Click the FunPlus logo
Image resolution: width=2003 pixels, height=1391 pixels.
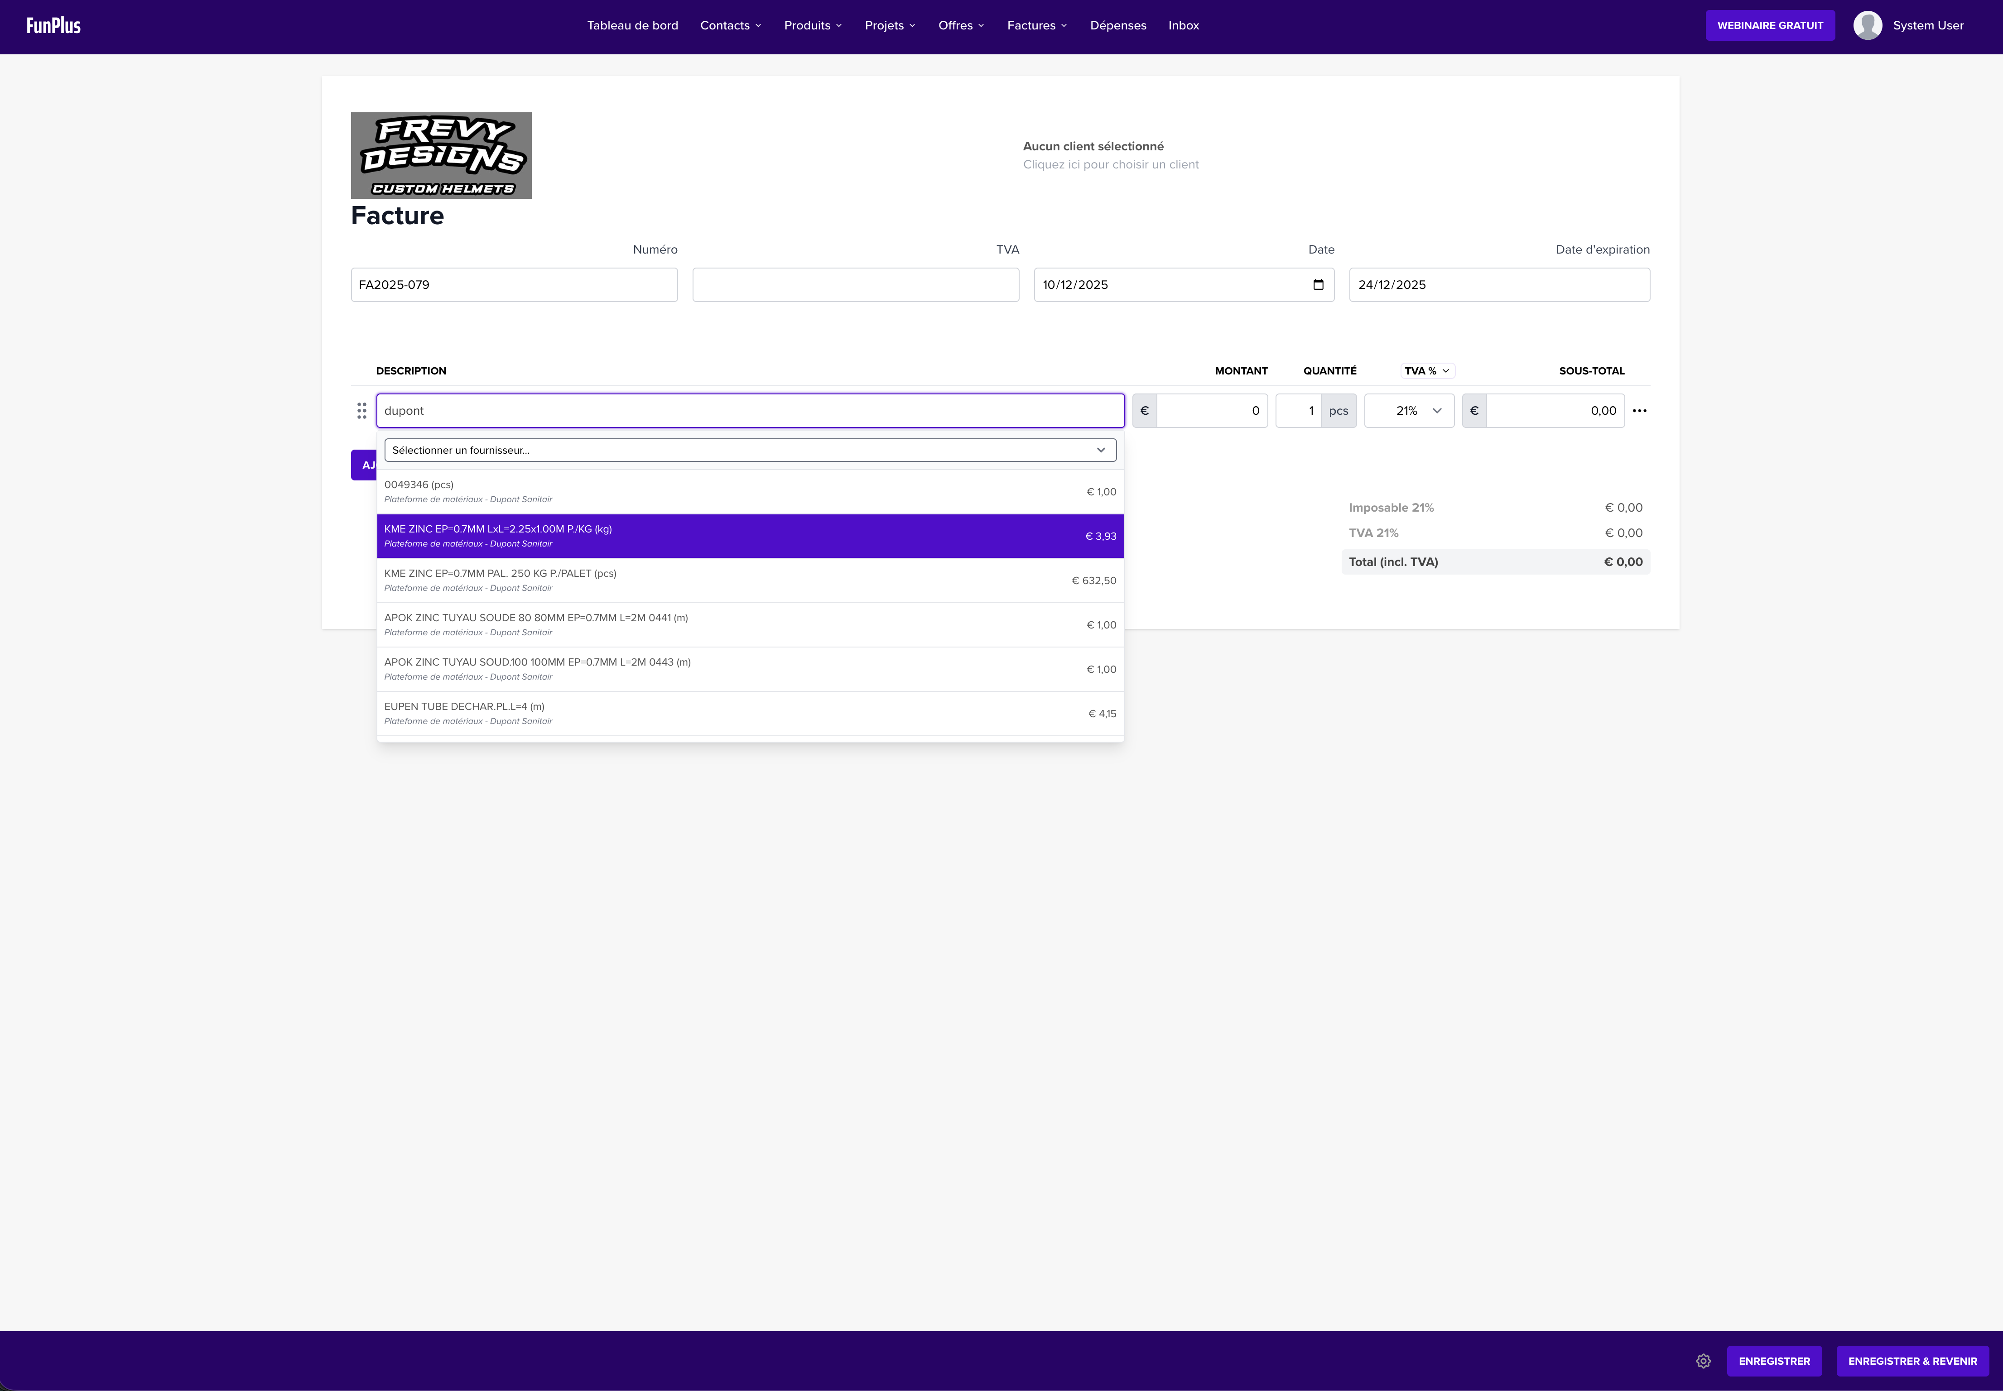[53, 25]
